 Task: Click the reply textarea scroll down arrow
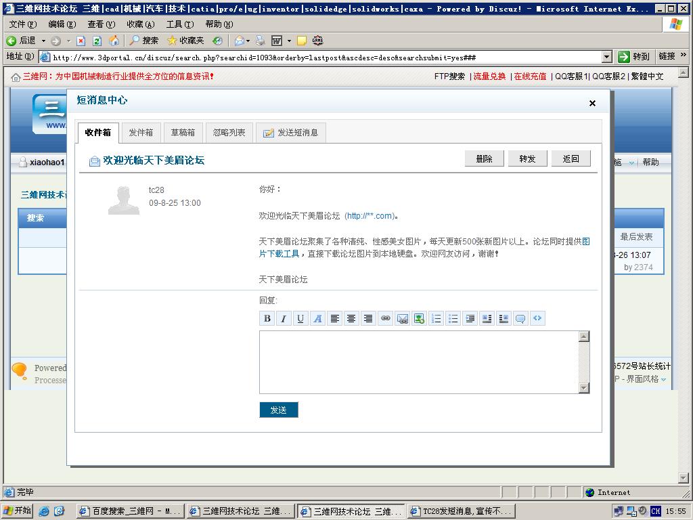[584, 388]
